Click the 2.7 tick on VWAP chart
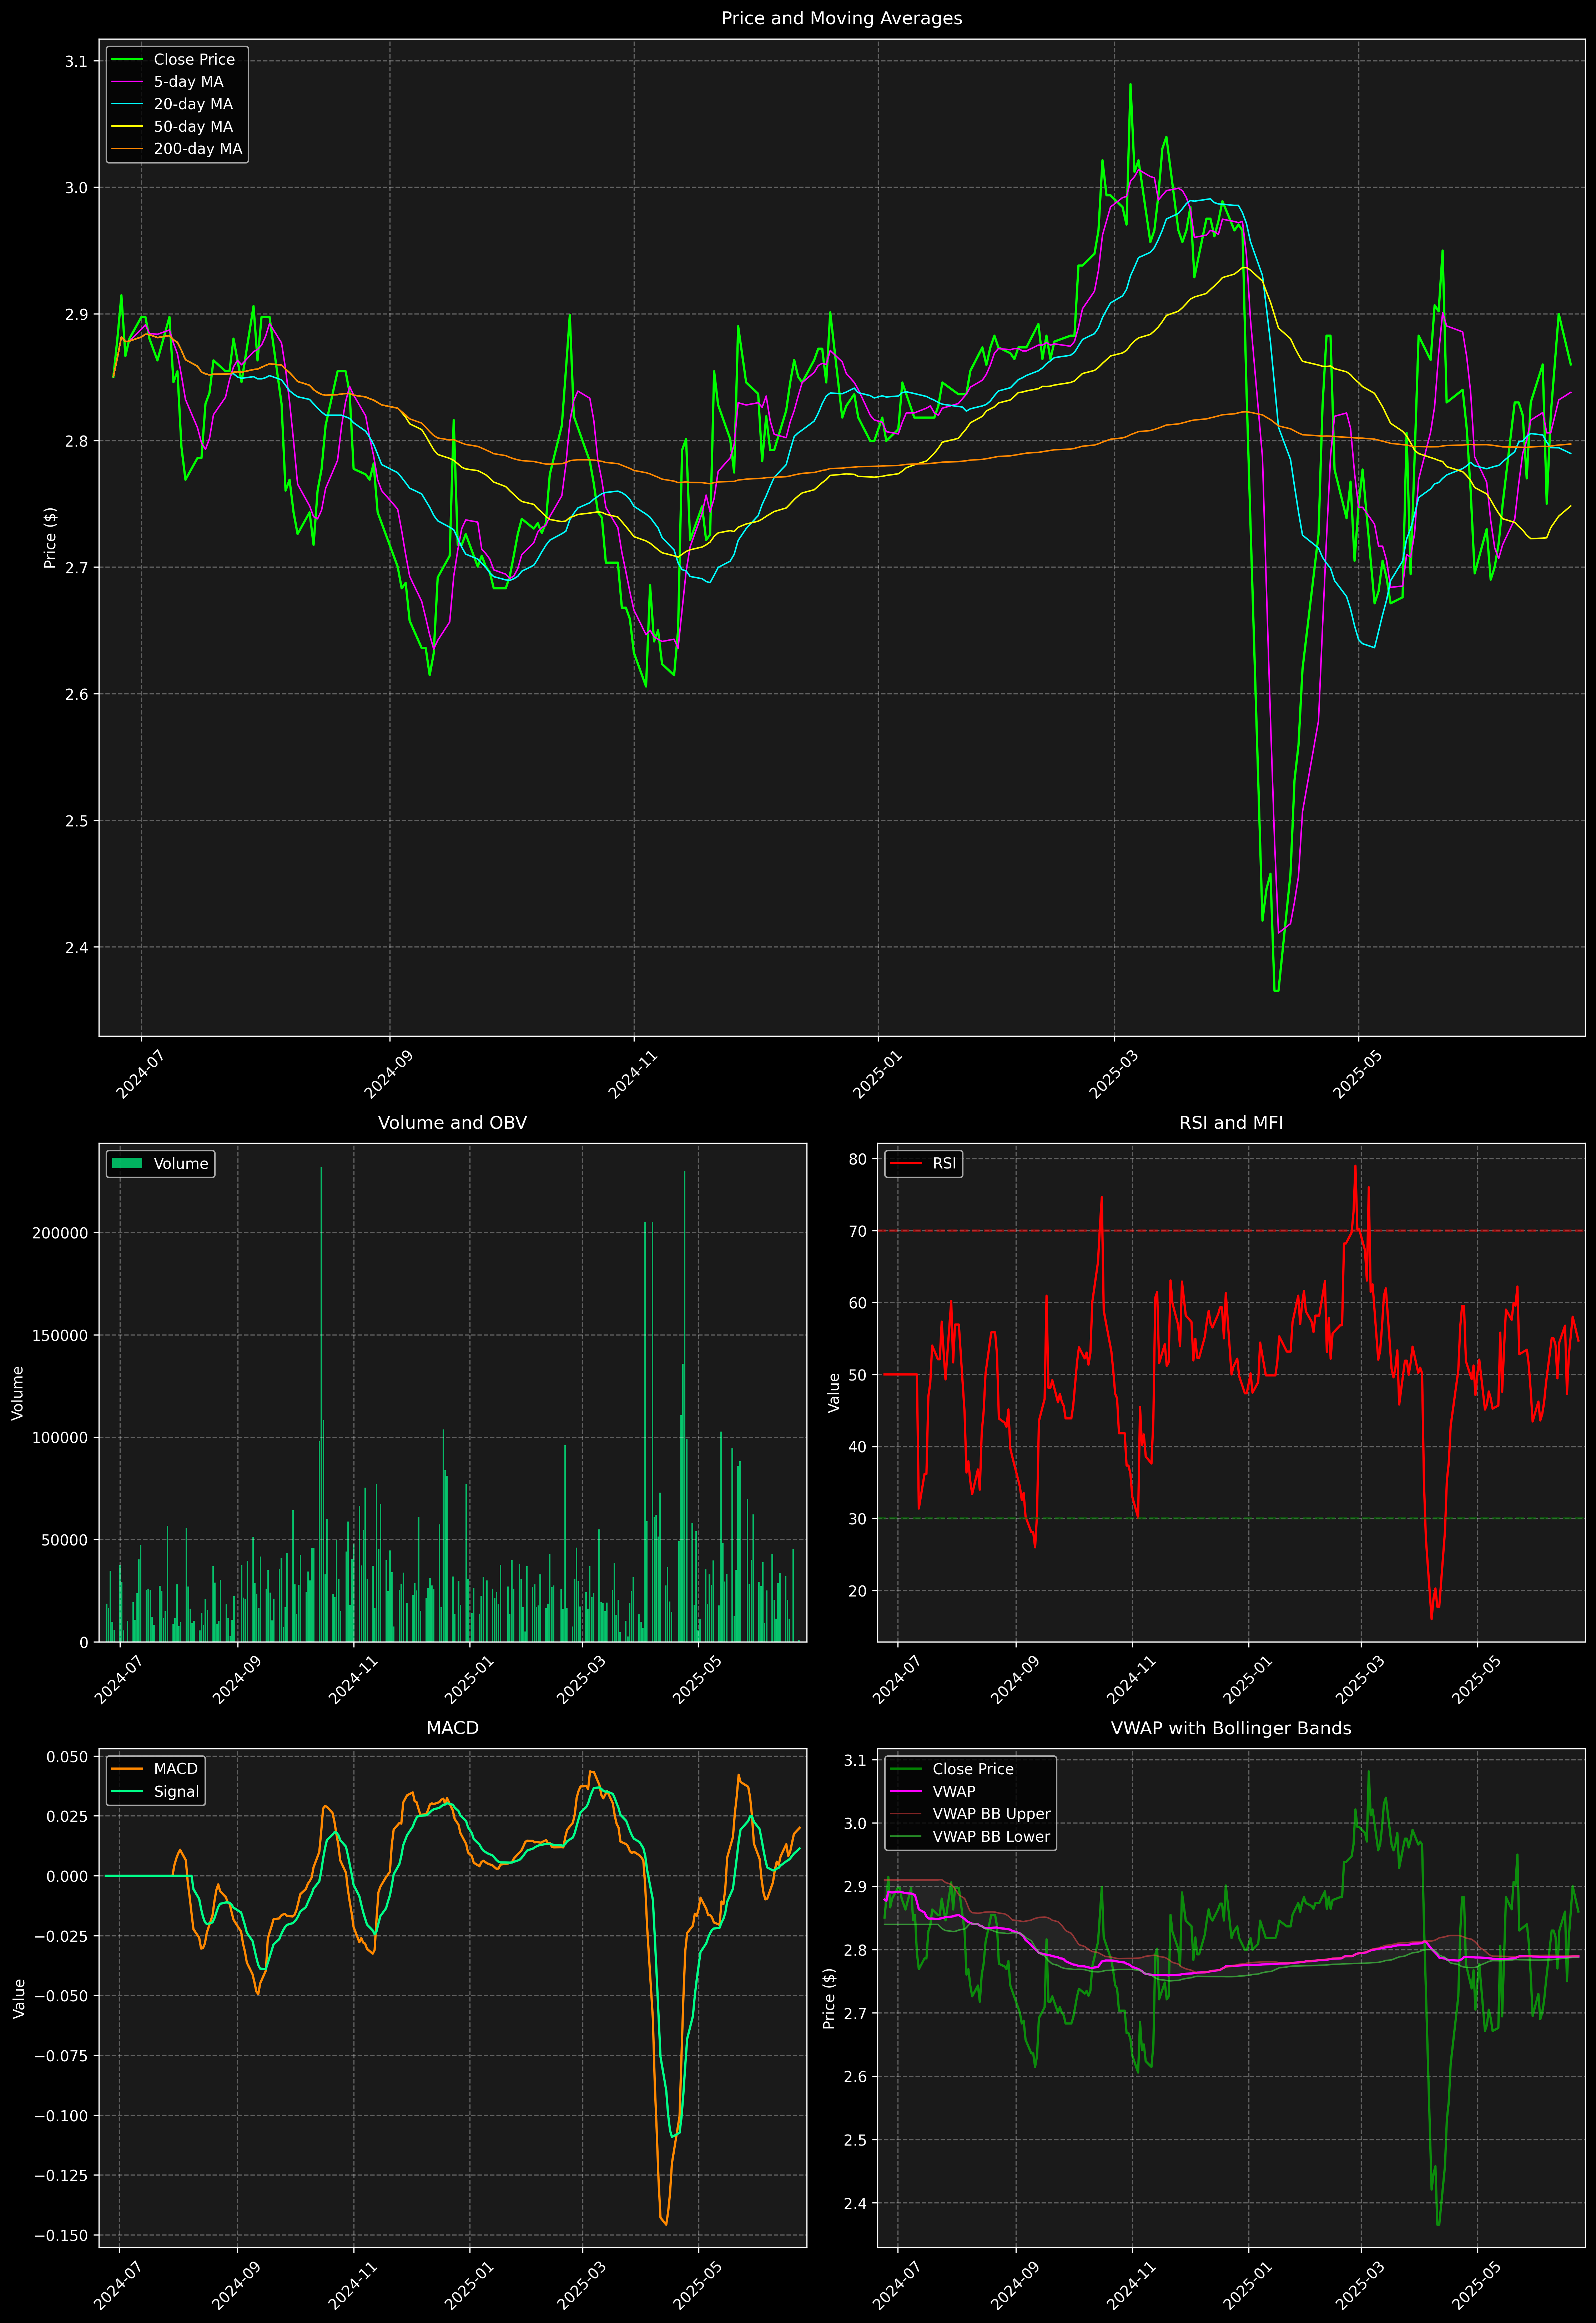The height and width of the screenshot is (2323, 1596). (855, 2014)
